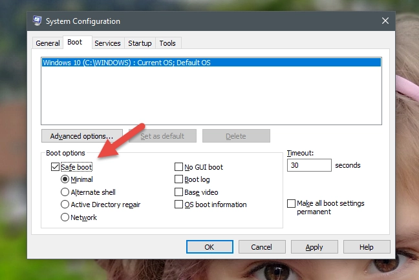Tick OS boot information checkbox
This screenshot has height=280, width=419.
pyautogui.click(x=178, y=205)
